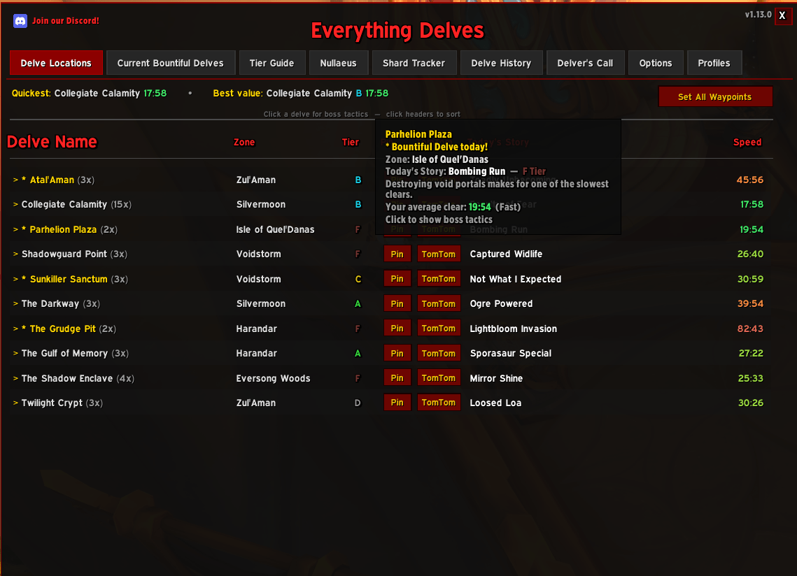Open the Current Bountiful Delves tab
Image resolution: width=797 pixels, height=576 pixels.
click(170, 63)
